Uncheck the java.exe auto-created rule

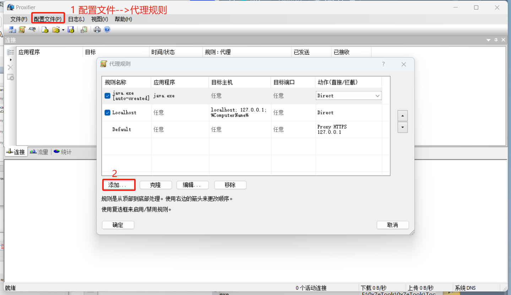coord(107,95)
